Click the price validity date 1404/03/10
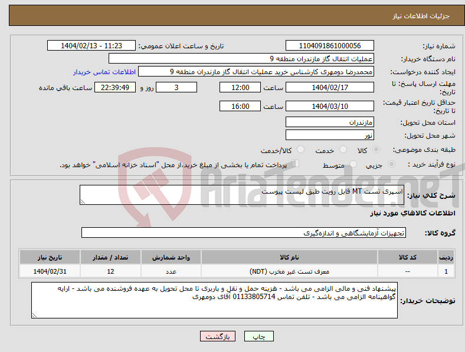Screen dimensions: 465x352 pos(329,106)
